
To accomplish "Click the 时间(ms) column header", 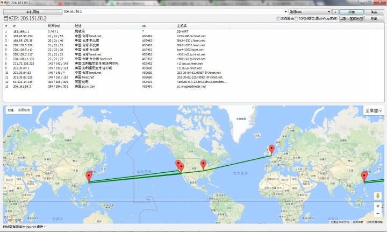I will click(60, 26).
